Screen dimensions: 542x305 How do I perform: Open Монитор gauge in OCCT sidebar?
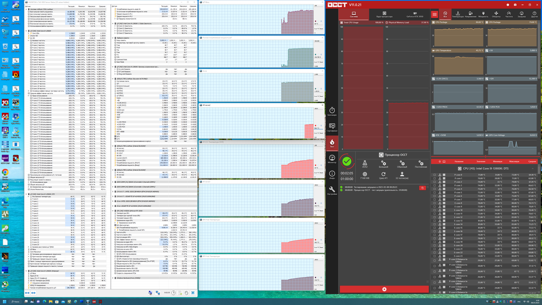click(x=332, y=159)
